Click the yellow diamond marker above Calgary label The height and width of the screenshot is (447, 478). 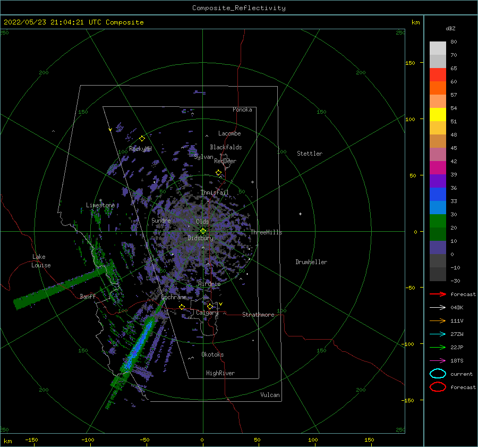[210, 306]
